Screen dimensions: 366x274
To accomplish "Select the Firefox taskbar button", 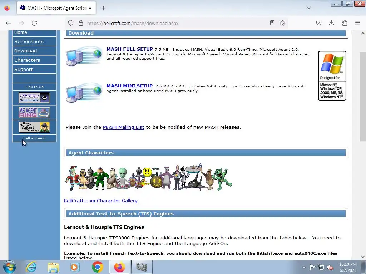I will tap(119, 267).
